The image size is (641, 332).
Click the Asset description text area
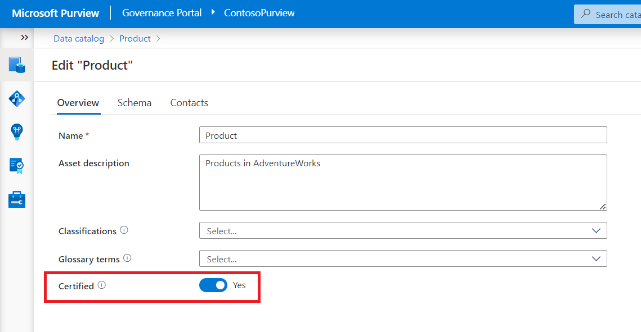click(403, 183)
